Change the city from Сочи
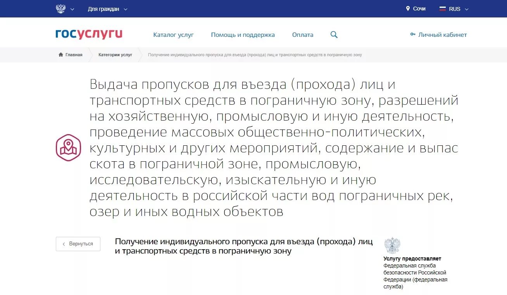This screenshot has width=507, height=295. coord(419,9)
